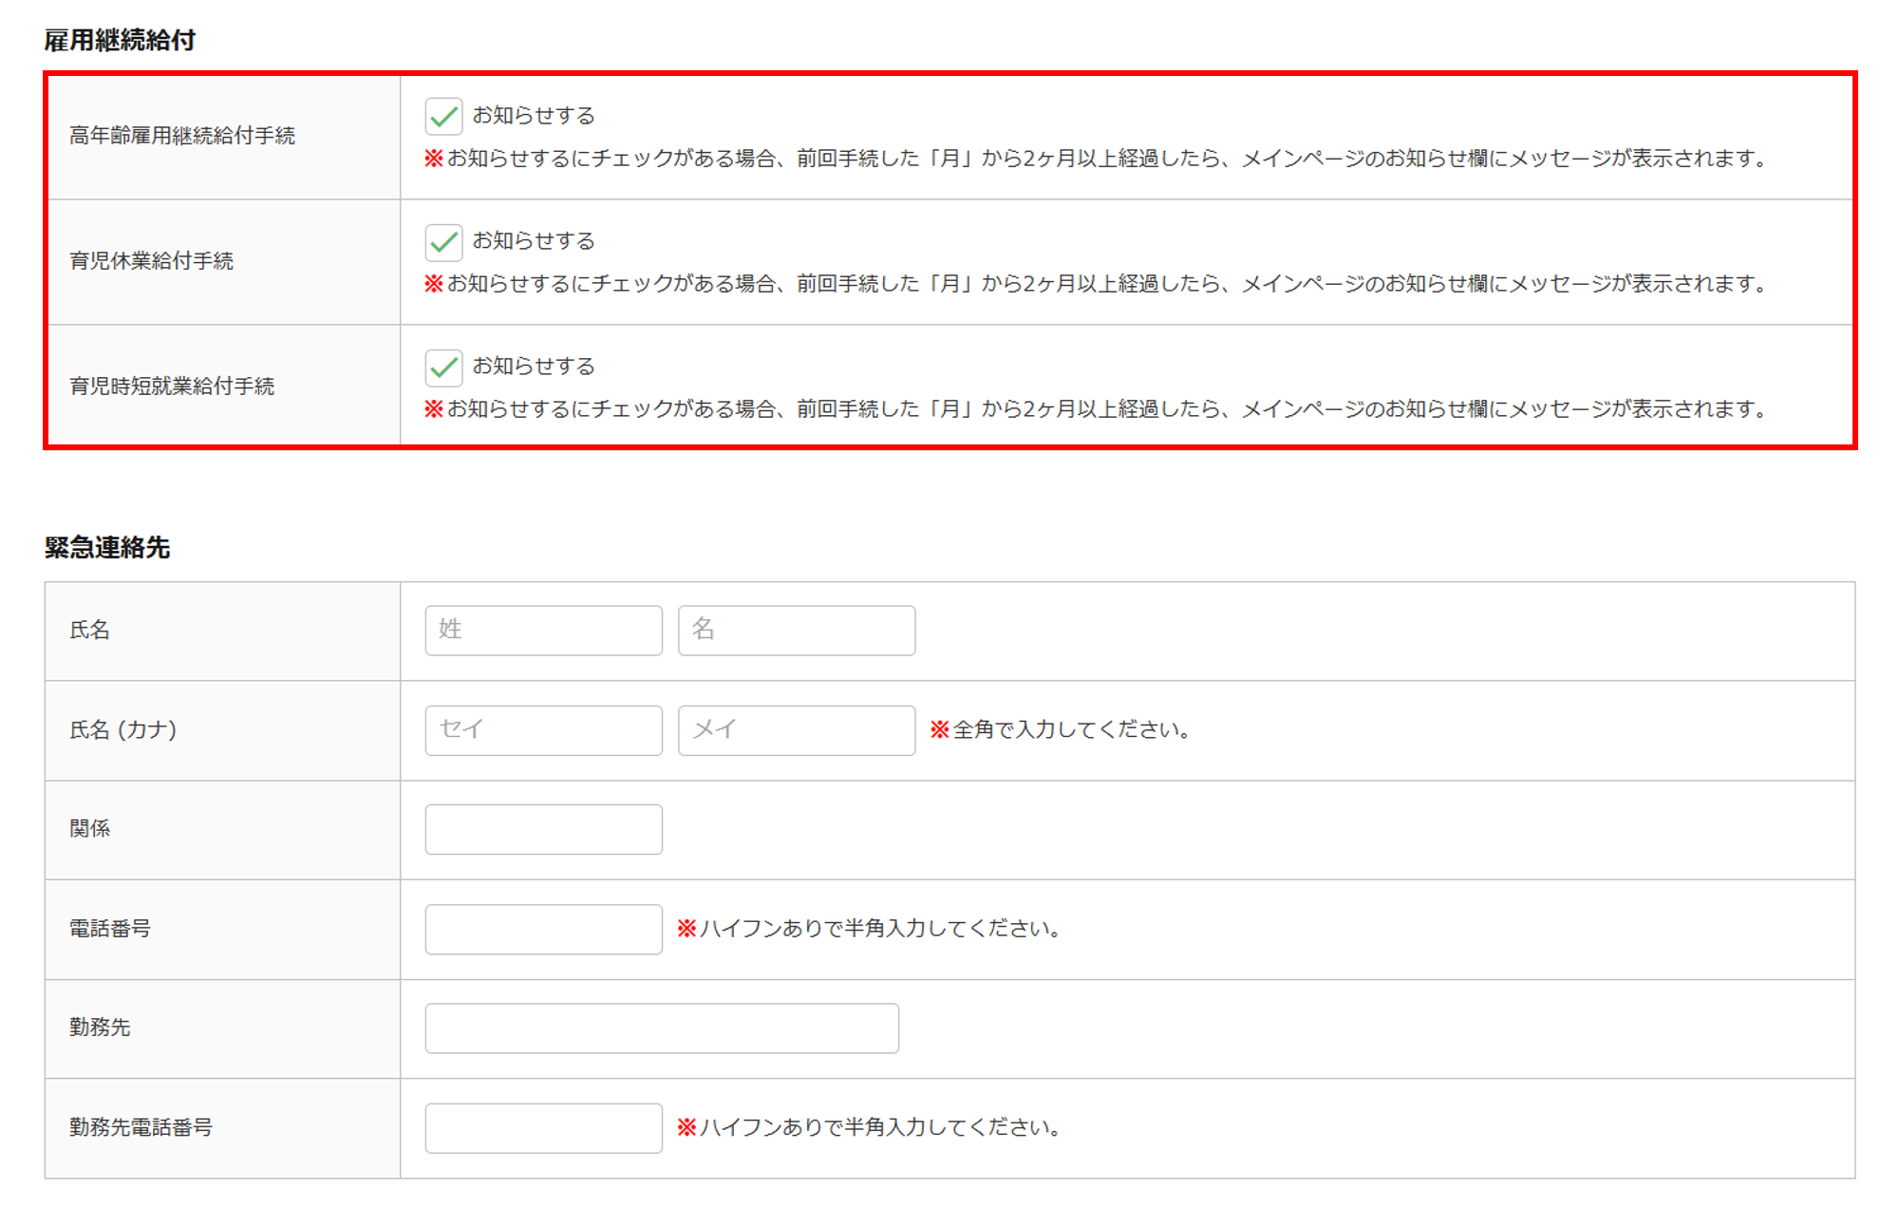Click the 氏名 (カナ) row label
Screen dimensions: 1899x1207
coord(123,729)
